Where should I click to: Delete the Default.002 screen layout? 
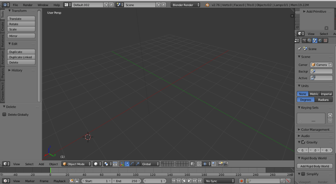tap(111, 5)
